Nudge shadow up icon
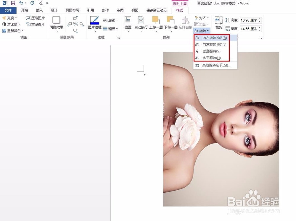 [x=75, y=18]
